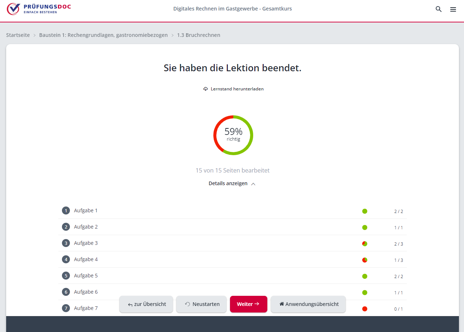Click the 59% richtig progress ring

[233, 135]
